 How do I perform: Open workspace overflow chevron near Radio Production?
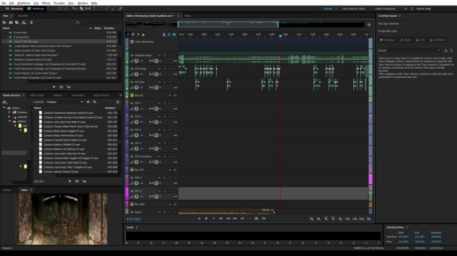click(406, 9)
